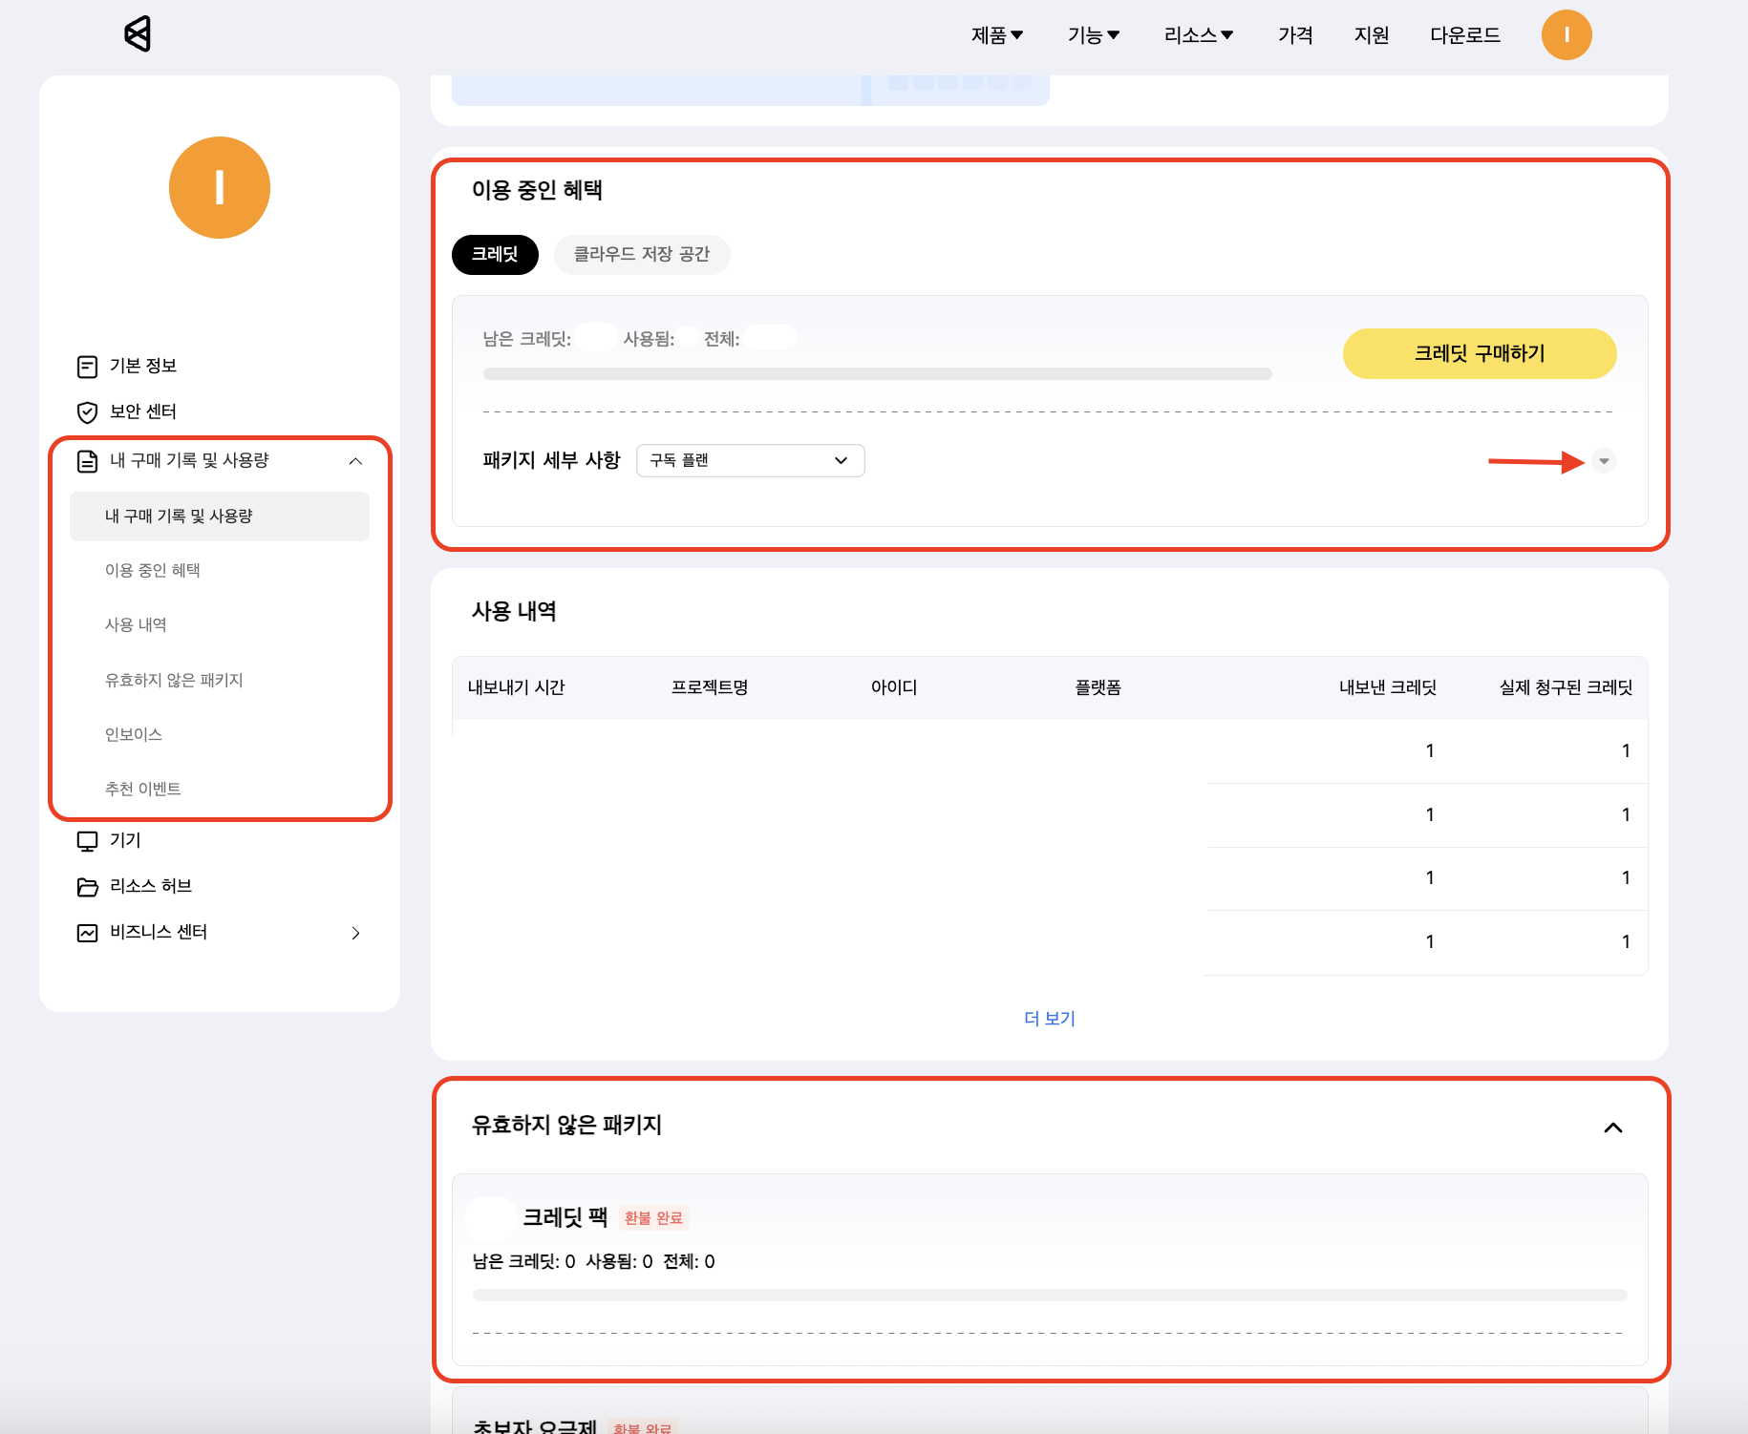Open the 제품 navigation menu
1748x1434 pixels.
996,35
